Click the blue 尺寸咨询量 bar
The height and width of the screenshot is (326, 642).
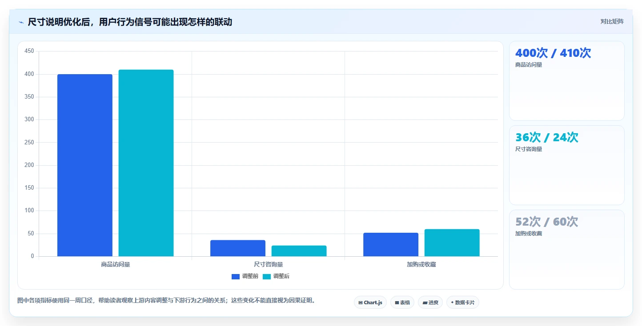click(x=238, y=248)
